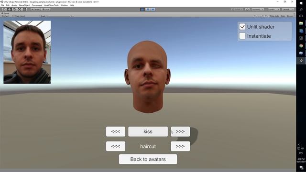
Task: Play the kiss animation button
Action: 148,132
